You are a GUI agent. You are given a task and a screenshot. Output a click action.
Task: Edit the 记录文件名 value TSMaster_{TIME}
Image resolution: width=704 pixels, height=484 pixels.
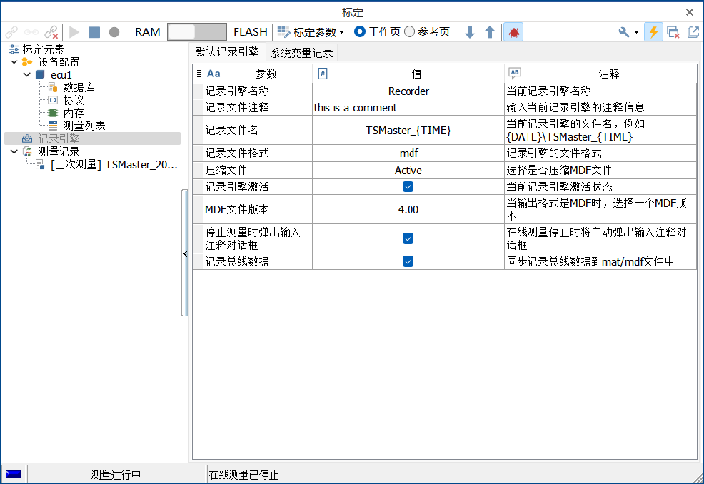click(408, 130)
